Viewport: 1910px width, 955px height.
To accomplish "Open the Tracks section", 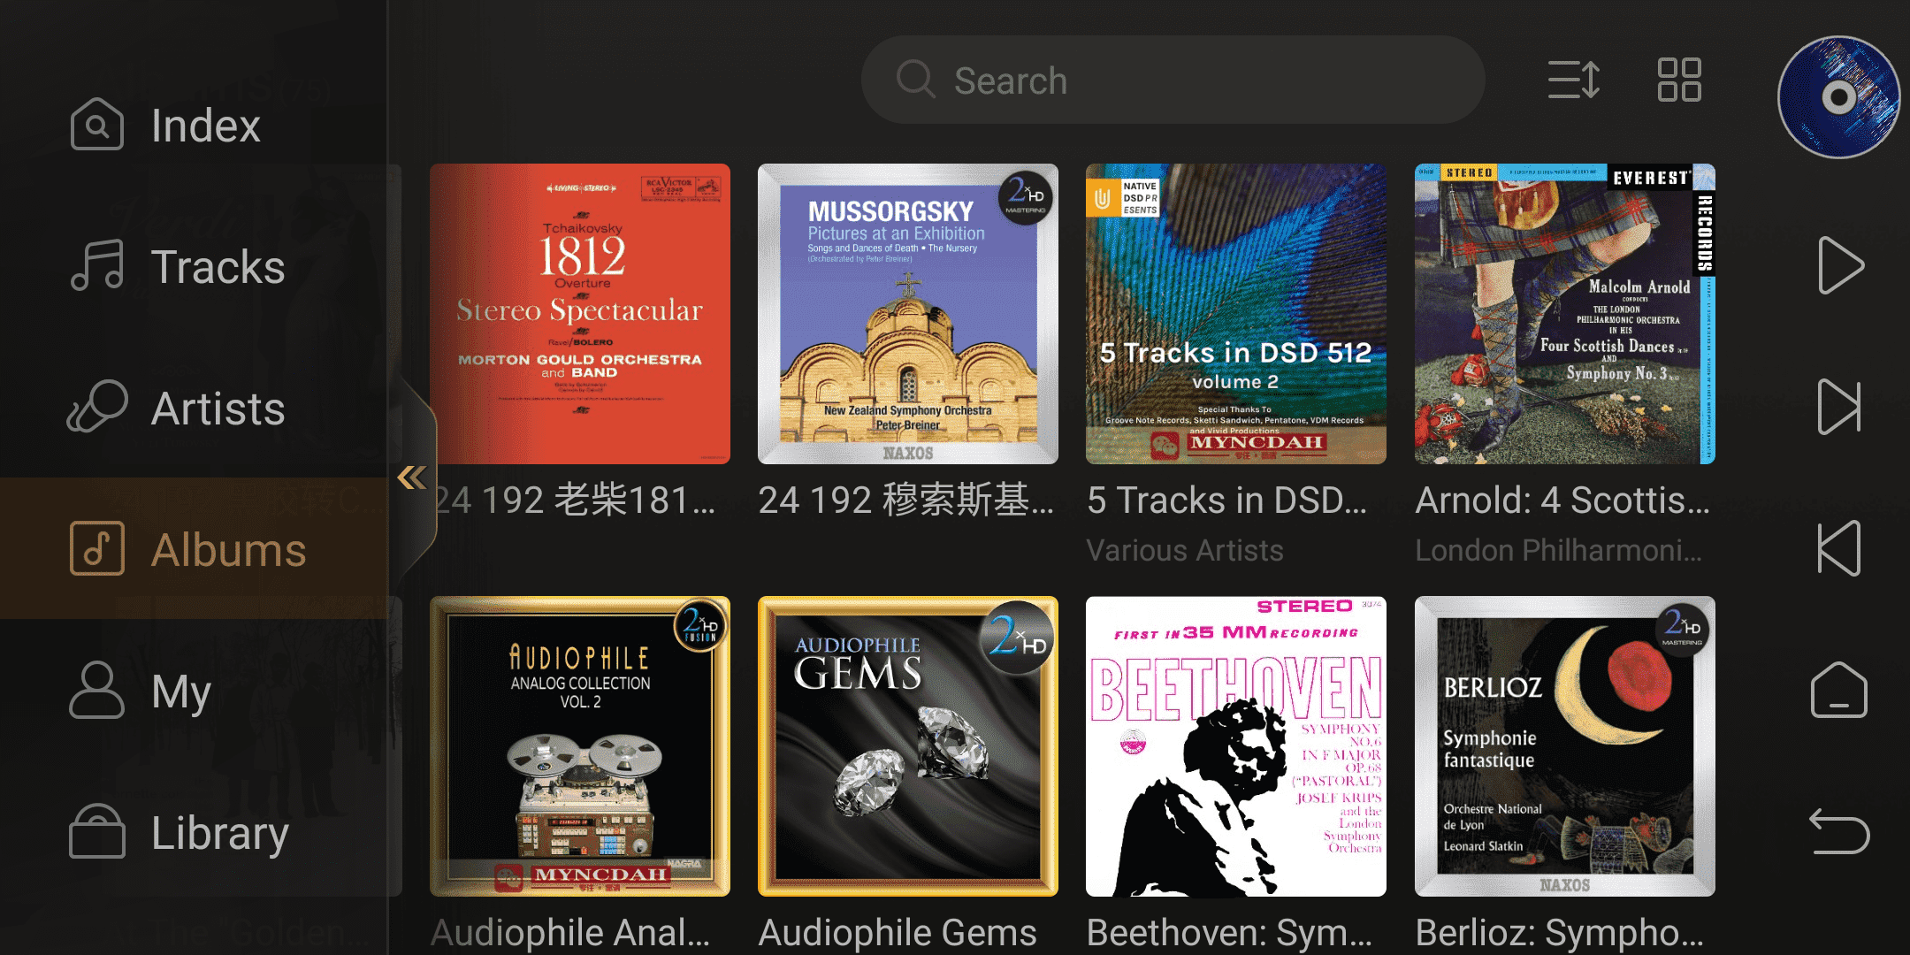I will [x=193, y=266].
